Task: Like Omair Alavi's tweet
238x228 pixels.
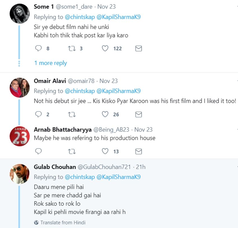Action: (105, 114)
